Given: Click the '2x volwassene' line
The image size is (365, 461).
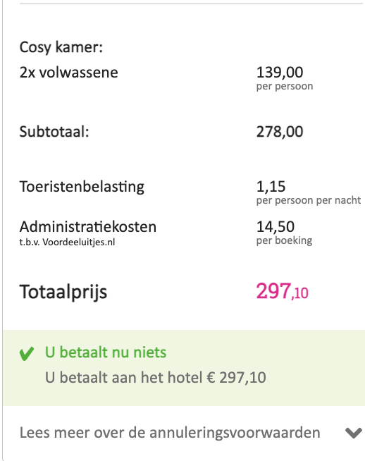Looking at the screenshot, I should click(69, 73).
